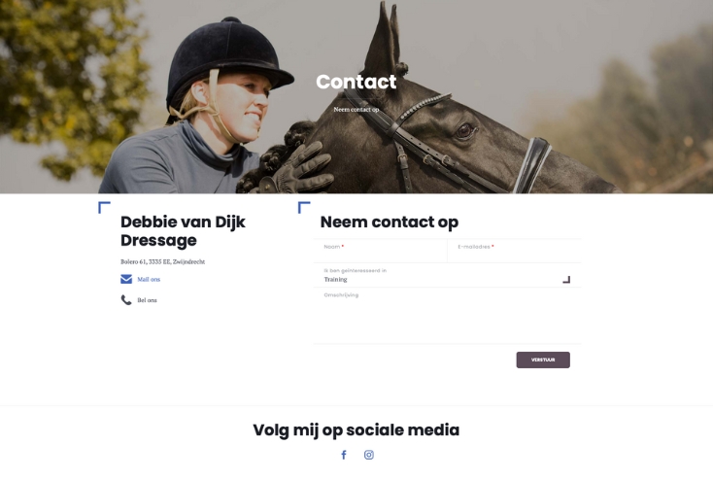The image size is (713, 480).
Task: Click the 'Debbie van Dijk Dressage' heading
Action: tap(183, 231)
